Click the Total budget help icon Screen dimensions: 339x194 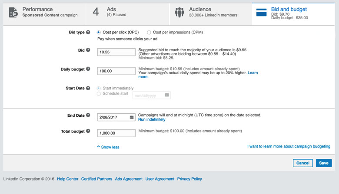coord(88,131)
